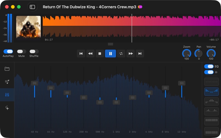Screen dimensions: 221x138
Task: Click the Pan knob
Action: pyautogui.click(x=199, y=54)
